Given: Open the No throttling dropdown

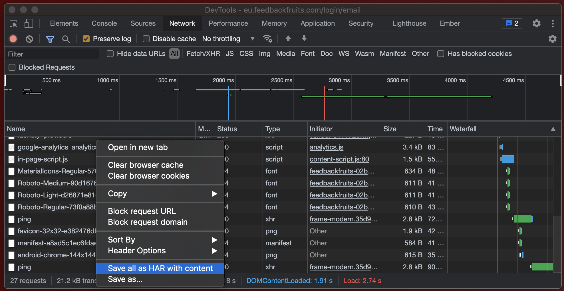Looking at the screenshot, I should (x=228, y=39).
